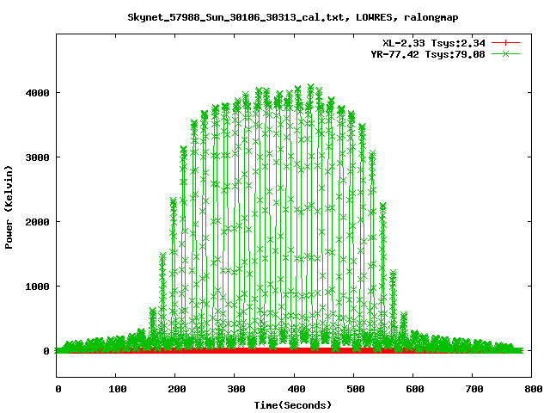Click the y-axis tick label 0
This screenshot has height=413, width=550.
[46, 351]
